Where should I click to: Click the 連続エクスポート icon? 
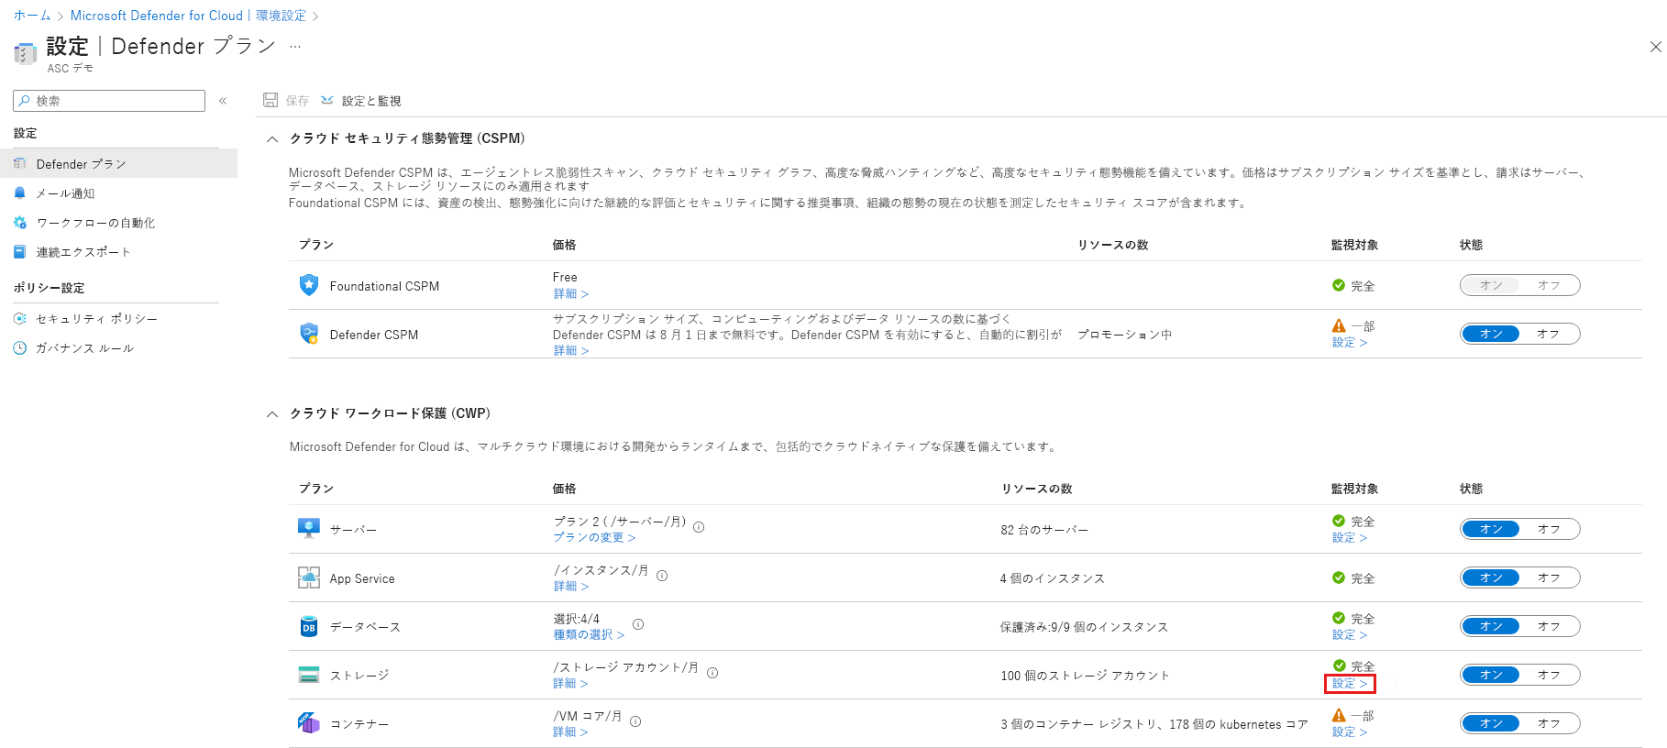point(20,251)
